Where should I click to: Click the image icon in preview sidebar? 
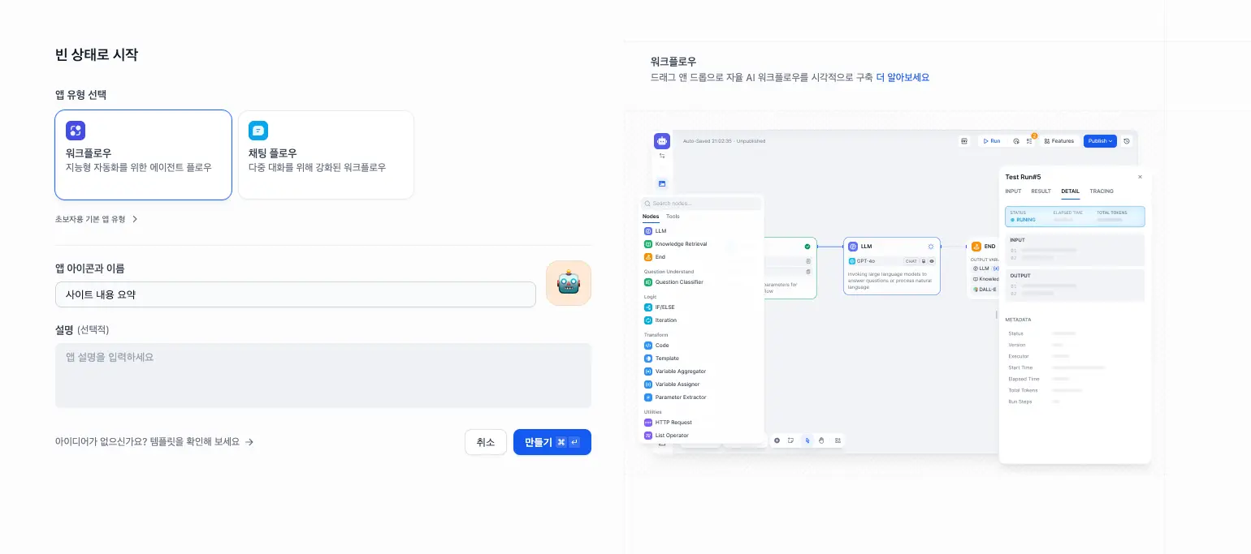662,184
